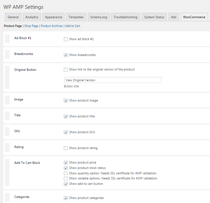Open the Troubleshooting tab
The width and height of the screenshot is (210, 203).
(x=126, y=17)
